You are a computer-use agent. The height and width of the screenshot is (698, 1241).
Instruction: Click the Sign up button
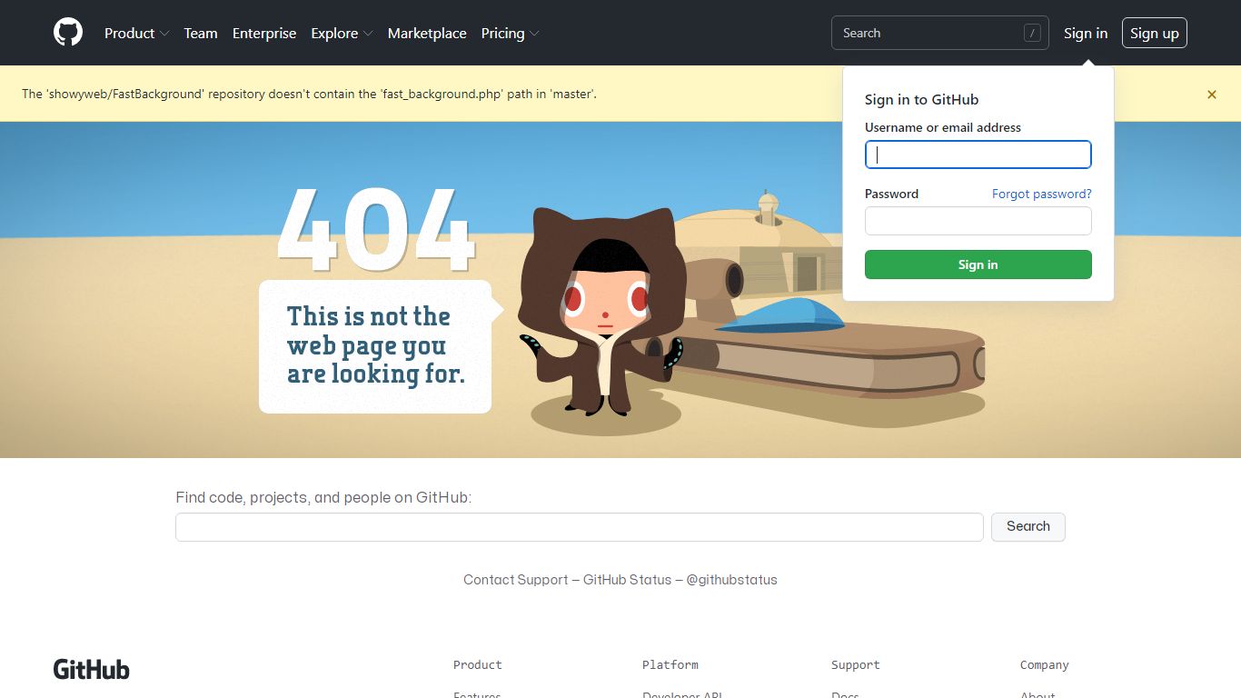coord(1155,33)
